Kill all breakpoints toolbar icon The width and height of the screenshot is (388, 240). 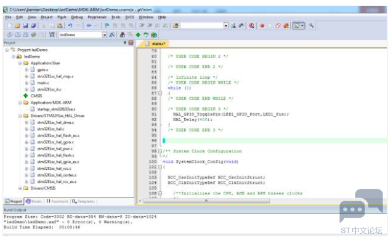pos(286,26)
